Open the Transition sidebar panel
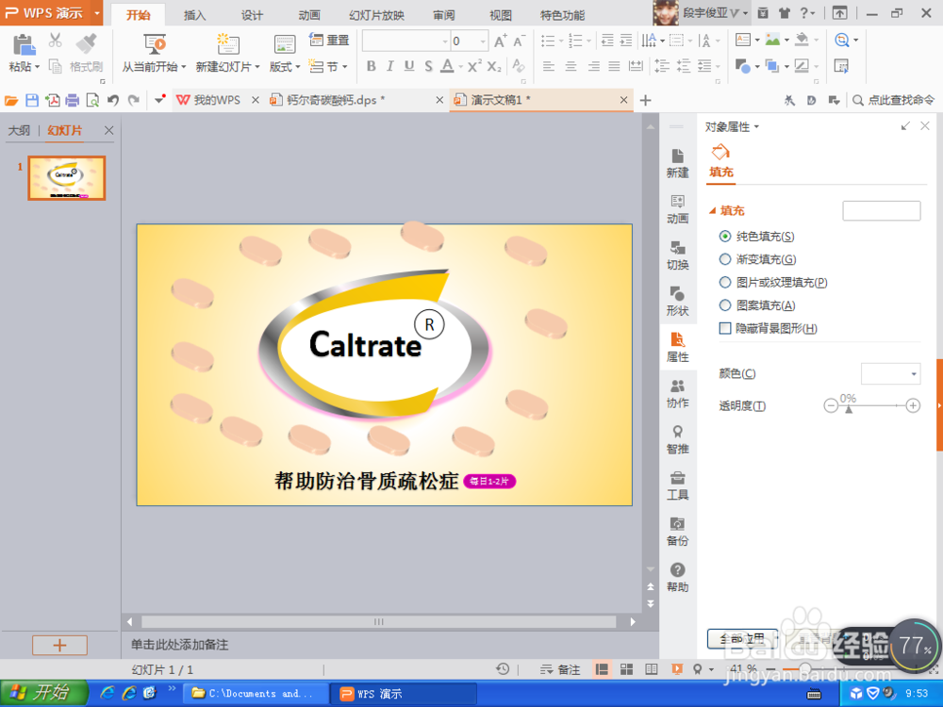This screenshot has height=707, width=943. pos(677,255)
